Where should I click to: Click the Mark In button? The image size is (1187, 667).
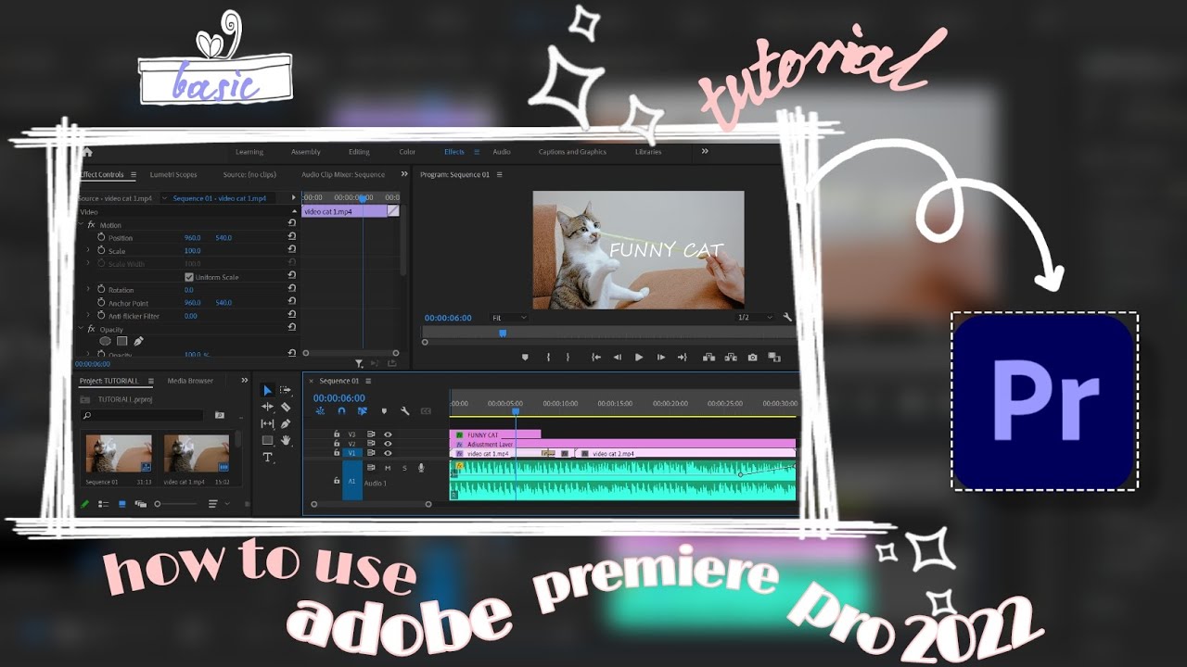[x=548, y=357]
